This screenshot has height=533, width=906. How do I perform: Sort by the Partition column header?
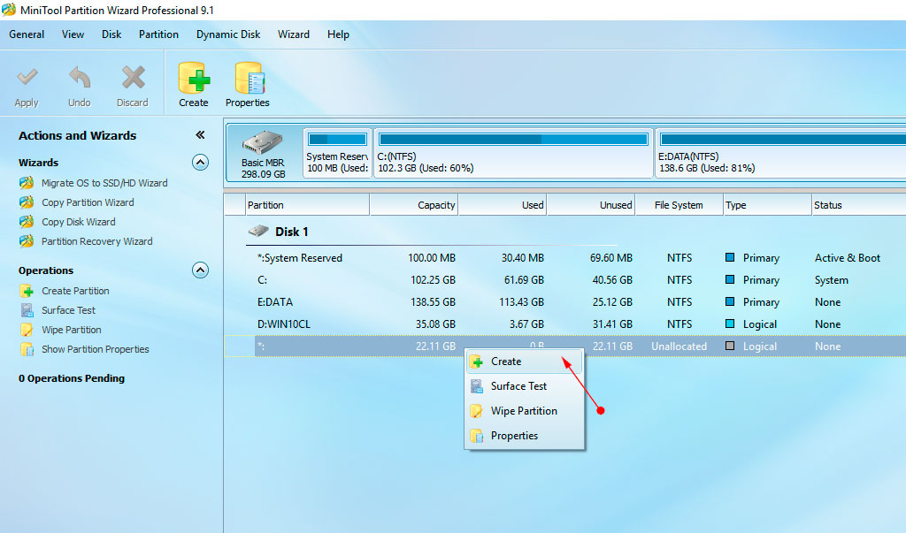(x=307, y=205)
